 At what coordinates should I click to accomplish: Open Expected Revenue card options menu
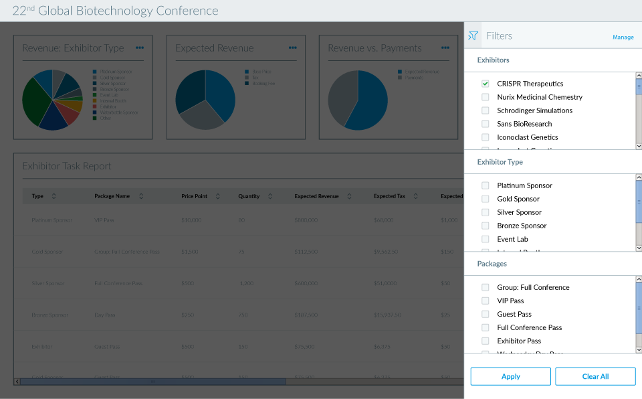[x=292, y=48]
